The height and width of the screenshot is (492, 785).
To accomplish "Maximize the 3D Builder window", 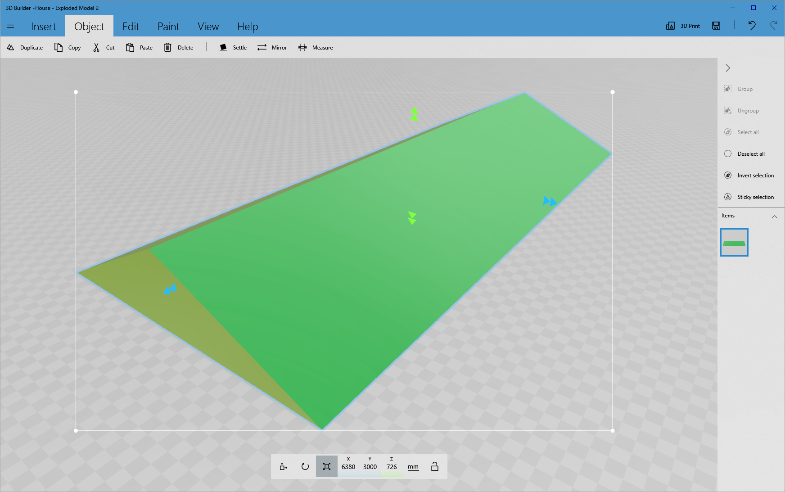I will 753,8.
